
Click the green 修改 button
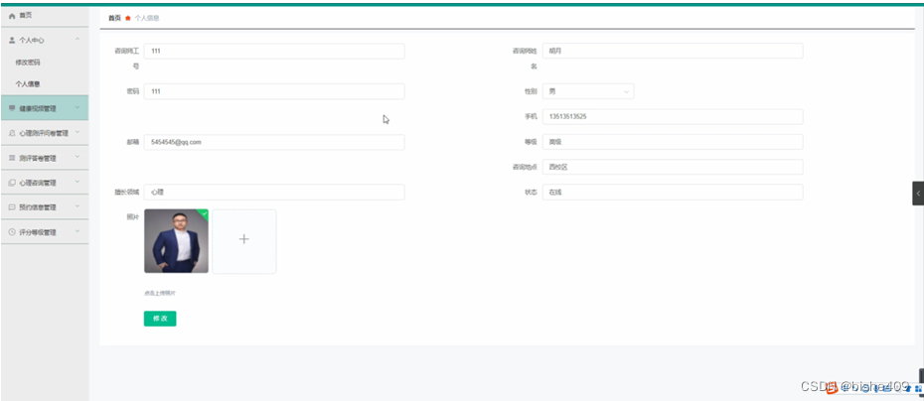pyautogui.click(x=160, y=319)
